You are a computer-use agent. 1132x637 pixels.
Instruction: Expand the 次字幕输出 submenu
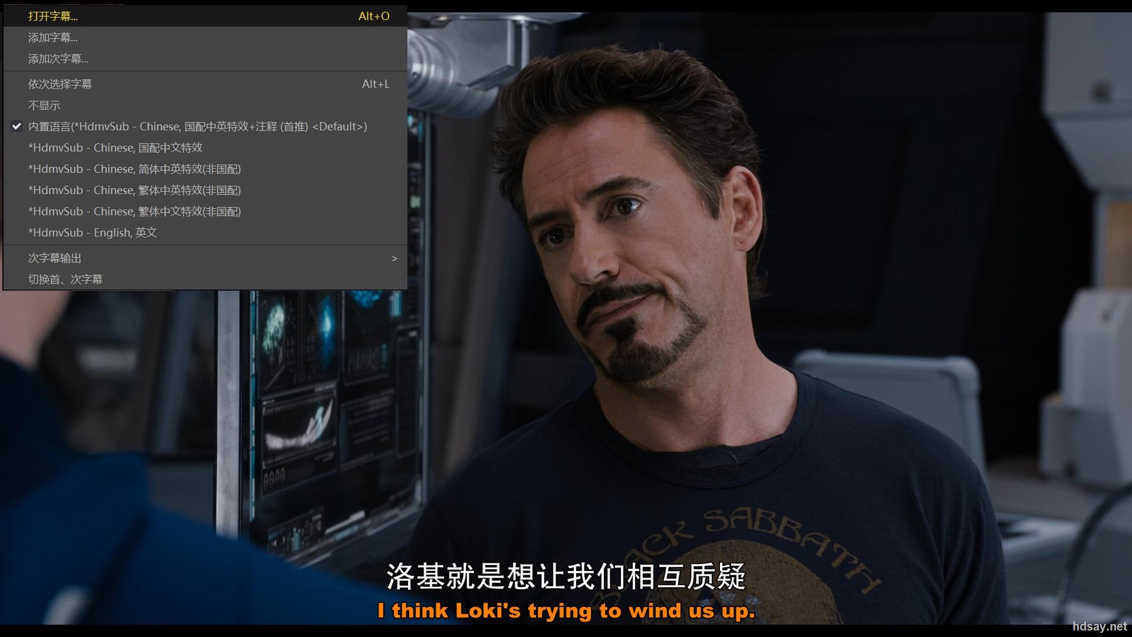(205, 258)
